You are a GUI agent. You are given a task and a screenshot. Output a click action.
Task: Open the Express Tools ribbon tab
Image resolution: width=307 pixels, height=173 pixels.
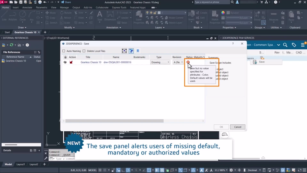coord(119,7)
